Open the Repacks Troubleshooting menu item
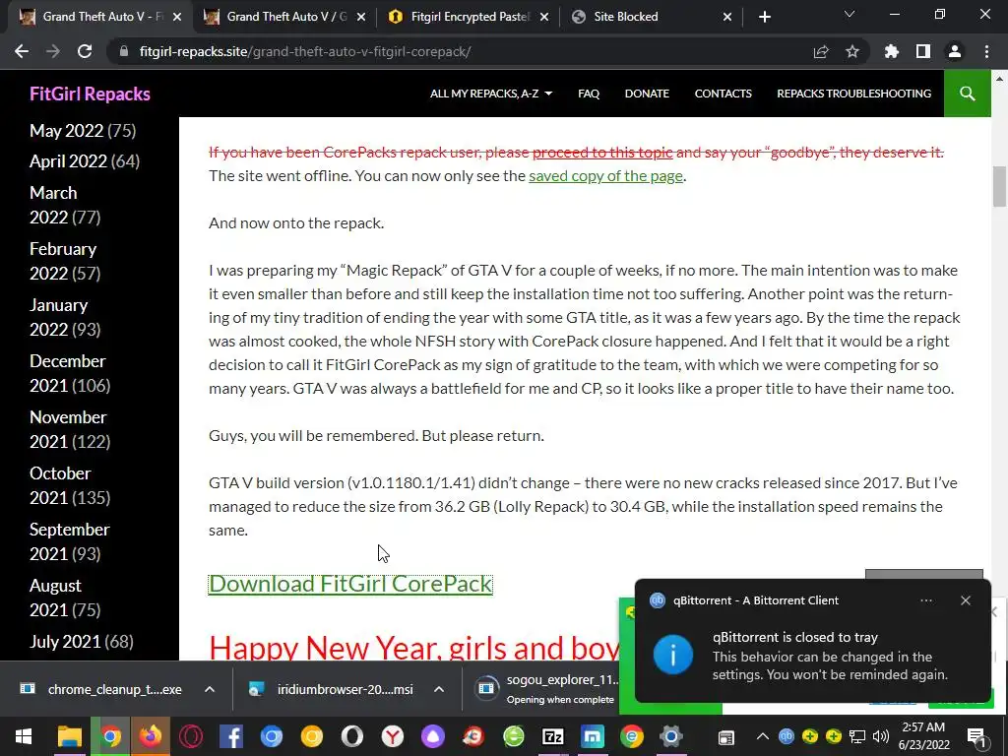1008x756 pixels. click(x=853, y=94)
